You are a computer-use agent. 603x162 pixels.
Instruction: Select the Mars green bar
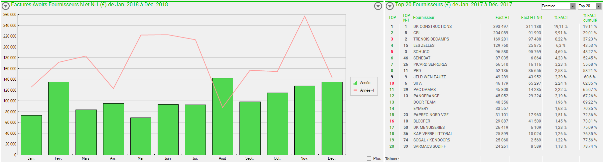tap(86, 132)
